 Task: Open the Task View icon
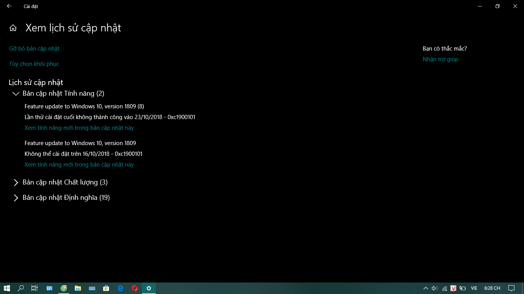click(x=35, y=288)
